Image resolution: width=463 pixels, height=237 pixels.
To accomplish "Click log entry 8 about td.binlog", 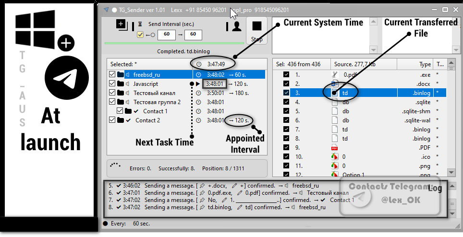I will click(x=217, y=207).
